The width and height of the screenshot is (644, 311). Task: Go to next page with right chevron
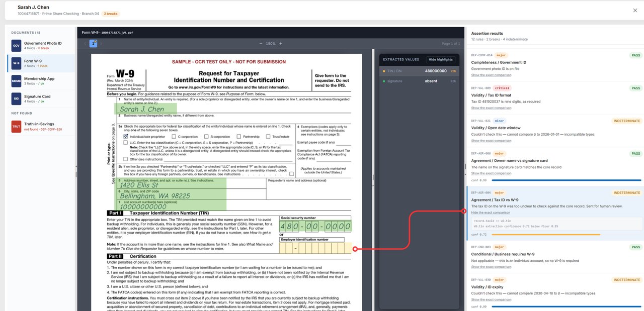[x=101, y=44]
